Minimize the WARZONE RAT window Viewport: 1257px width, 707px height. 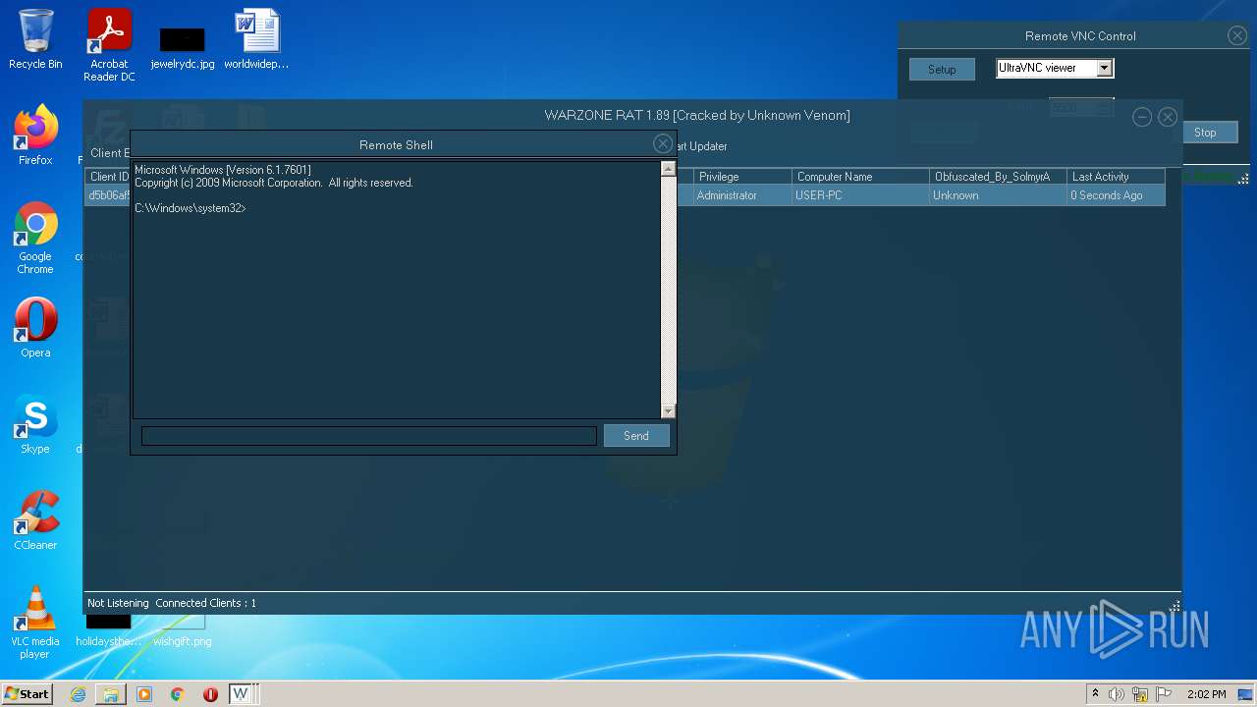tap(1142, 117)
